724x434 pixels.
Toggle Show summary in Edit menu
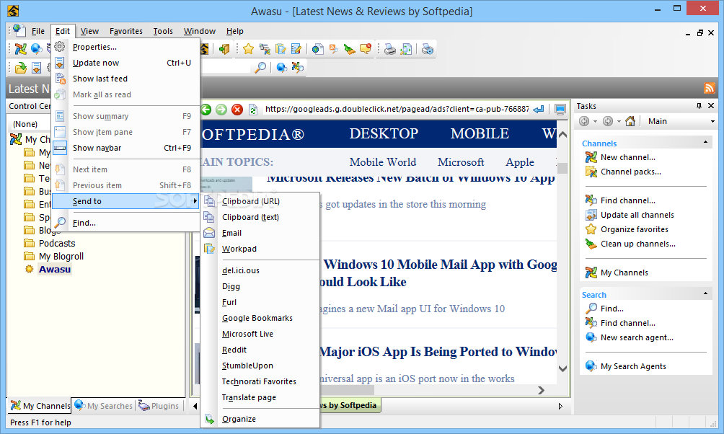125,116
